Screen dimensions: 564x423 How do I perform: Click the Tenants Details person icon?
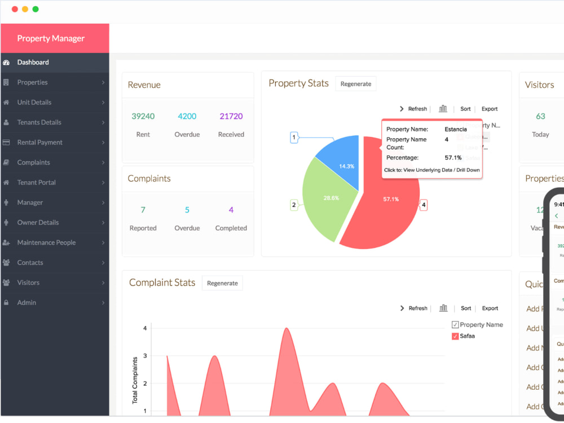tap(6, 122)
